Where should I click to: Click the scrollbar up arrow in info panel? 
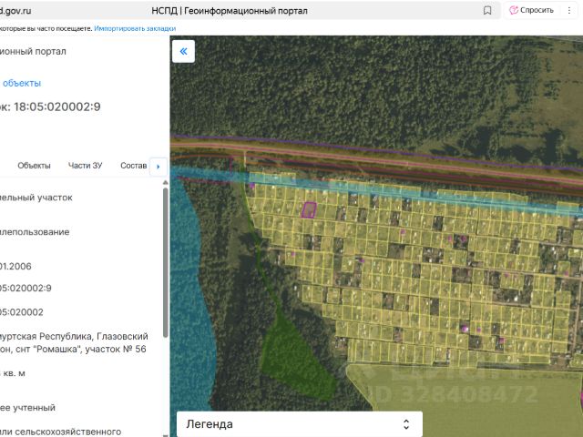166,182
